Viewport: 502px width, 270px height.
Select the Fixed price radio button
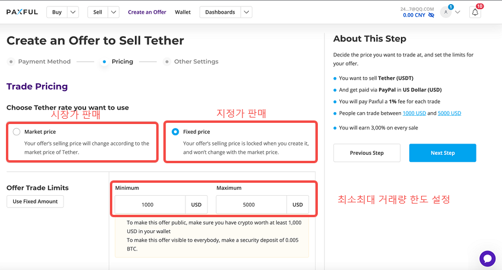[x=175, y=132]
